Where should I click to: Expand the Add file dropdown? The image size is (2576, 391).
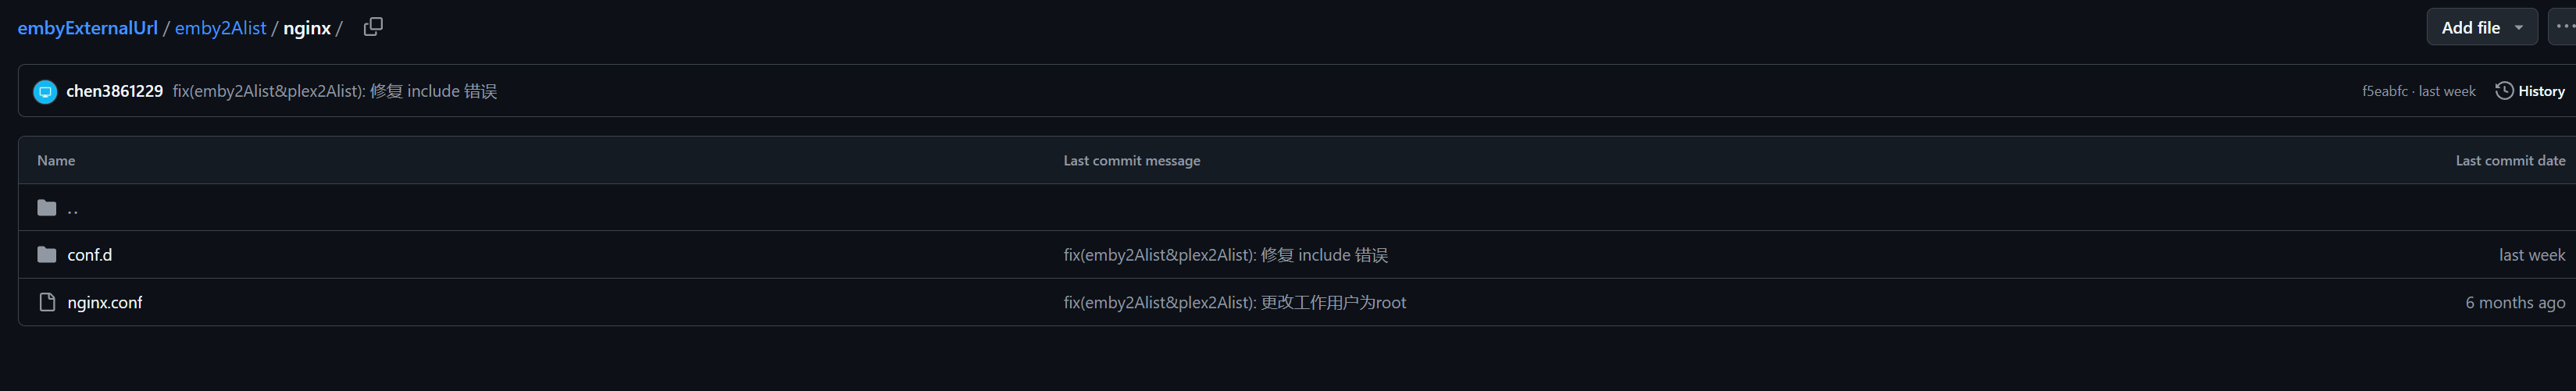coord(2519,28)
